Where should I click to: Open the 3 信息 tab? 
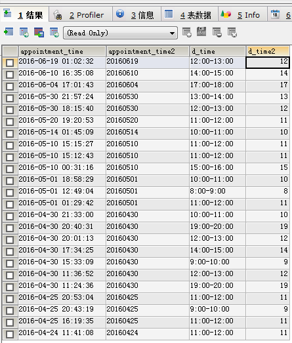point(136,14)
